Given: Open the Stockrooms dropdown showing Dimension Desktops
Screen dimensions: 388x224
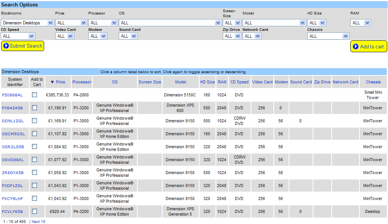Looking at the screenshot, I should [27, 23].
